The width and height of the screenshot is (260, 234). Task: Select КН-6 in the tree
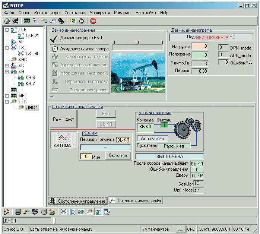[x=30, y=78]
